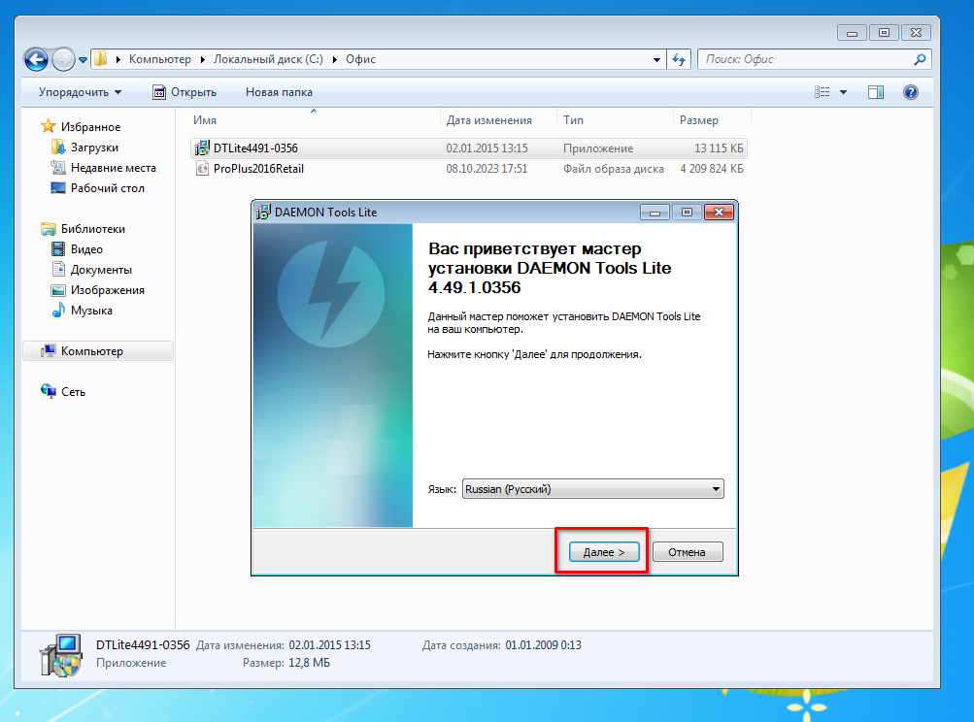Select the DTLite4491-0356 file icon
The height and width of the screenshot is (722, 974).
(202, 148)
